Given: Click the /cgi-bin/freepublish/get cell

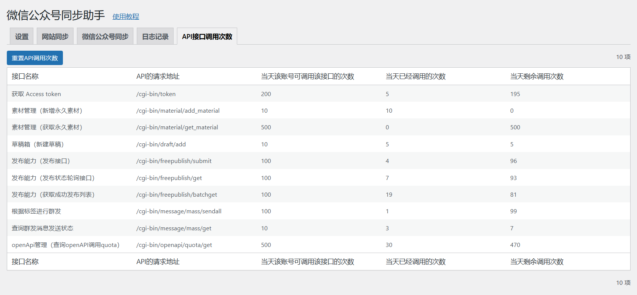Looking at the screenshot, I should click(169, 178).
